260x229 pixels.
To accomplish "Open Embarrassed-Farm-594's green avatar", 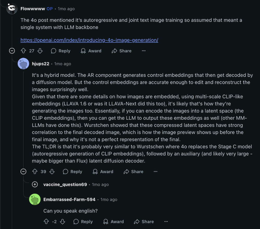I will click(35, 199).
